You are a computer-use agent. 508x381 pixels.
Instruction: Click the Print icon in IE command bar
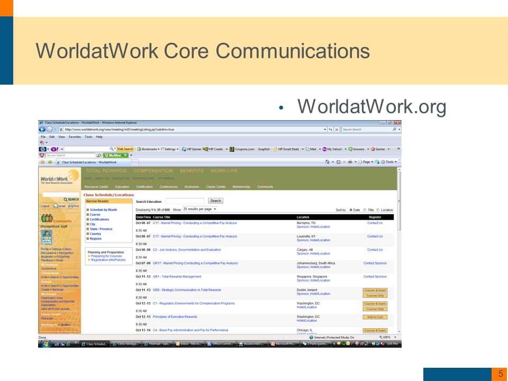pos(350,162)
